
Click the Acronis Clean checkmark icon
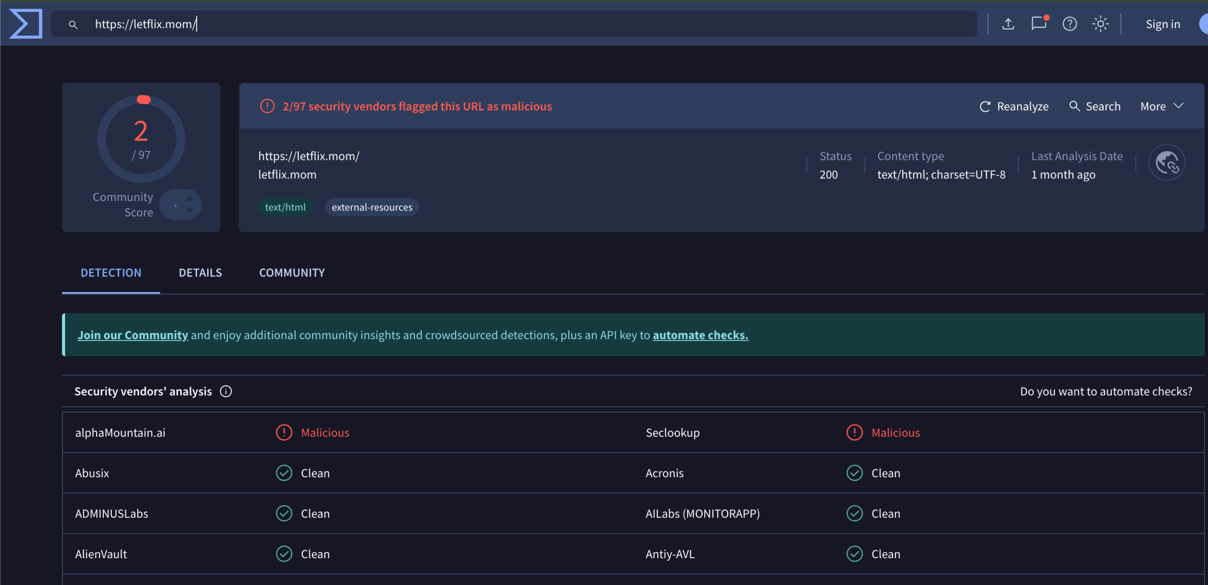tap(855, 473)
